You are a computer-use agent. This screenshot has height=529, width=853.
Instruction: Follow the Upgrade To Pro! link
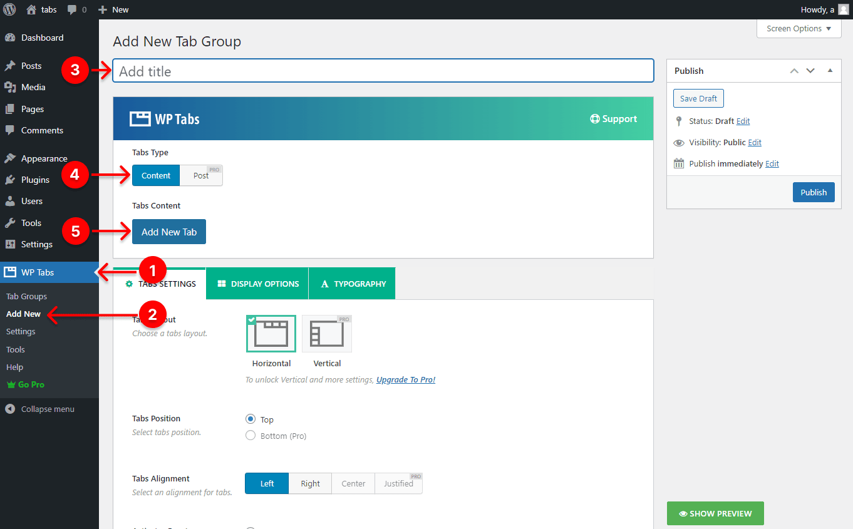pos(406,379)
